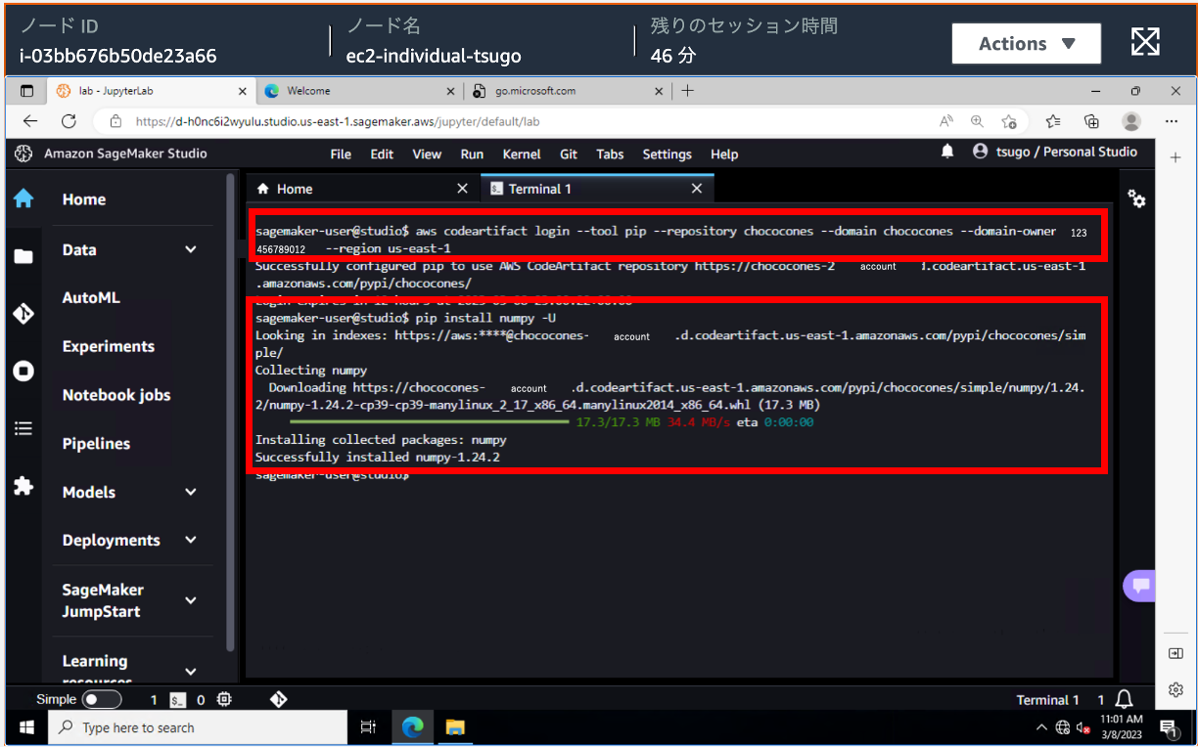Open the right sidebar settings gear
This screenshot has width=1198, height=747.
point(1175,689)
